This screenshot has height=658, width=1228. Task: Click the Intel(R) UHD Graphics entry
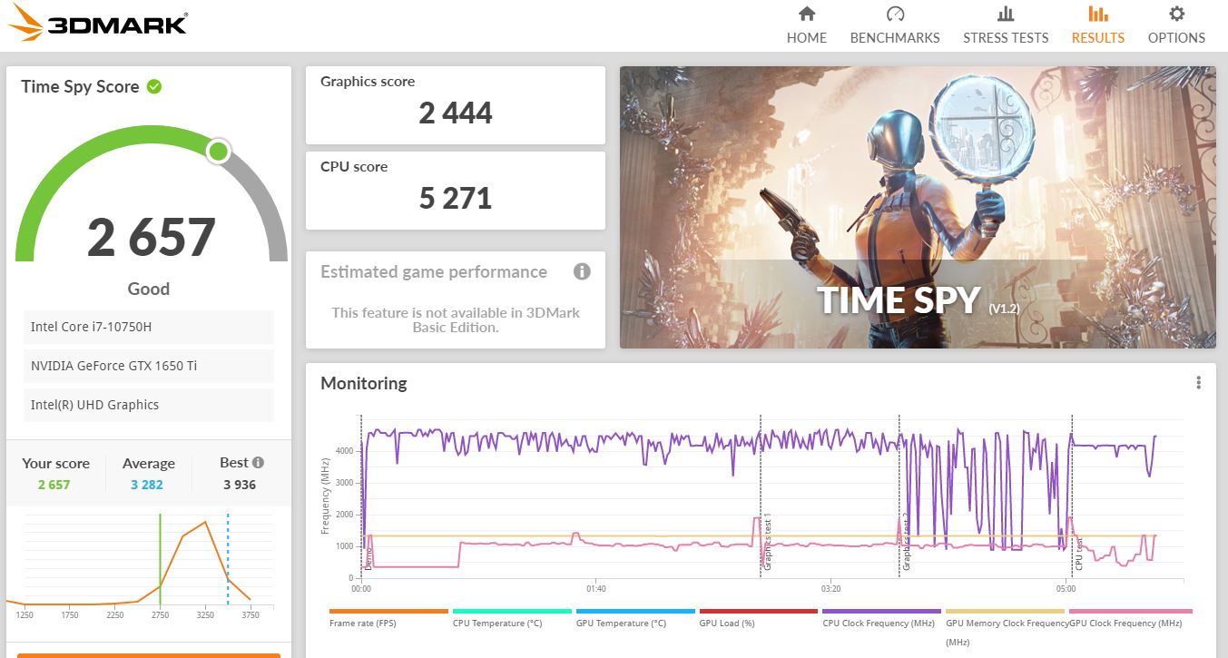[149, 405]
